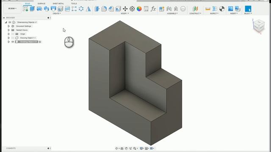Screen dimensions: 271x152
Task: Select the Create Sketch tool
Action: pyautogui.click(x=25, y=8)
